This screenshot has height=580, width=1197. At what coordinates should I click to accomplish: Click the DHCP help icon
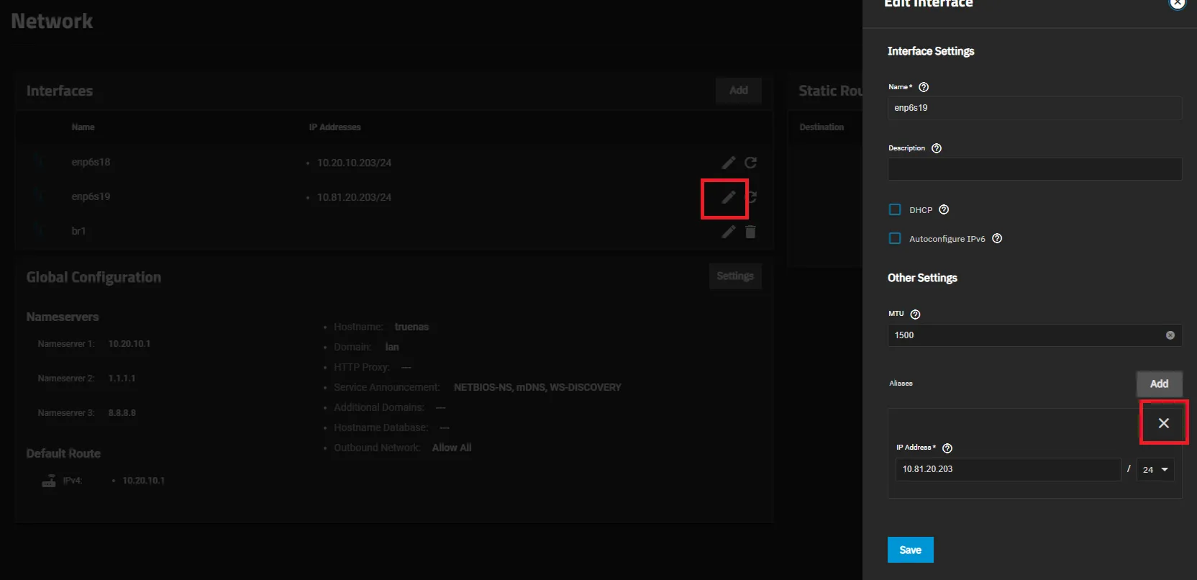click(944, 209)
